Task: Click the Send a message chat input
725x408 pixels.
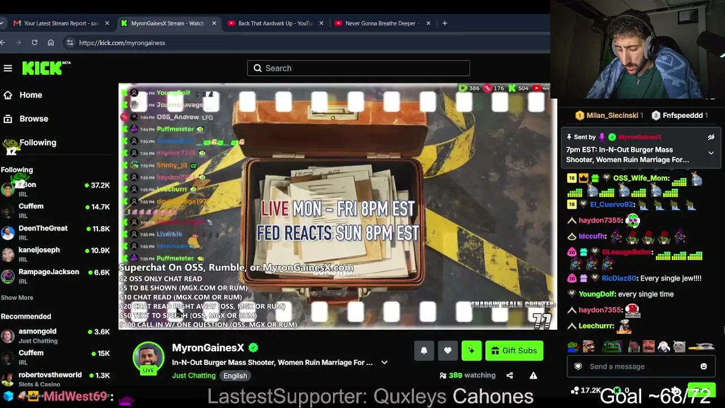Action: [641, 367]
